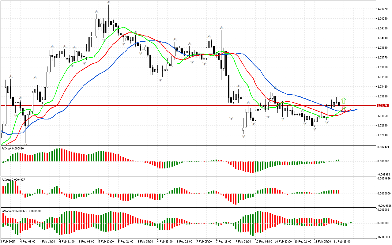The height and width of the screenshot is (245, 392).
Task: Click the GatorCust zero level 0.000000
Action: [384, 223]
